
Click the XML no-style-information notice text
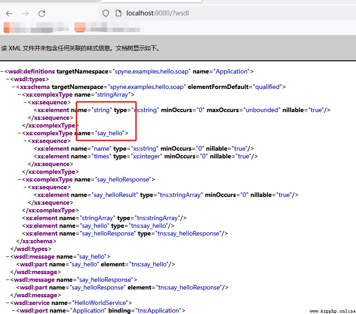[81, 48]
